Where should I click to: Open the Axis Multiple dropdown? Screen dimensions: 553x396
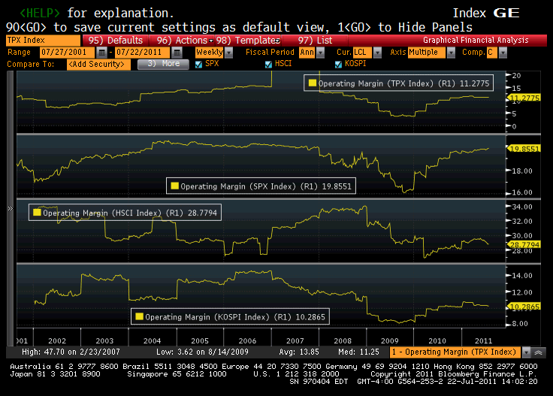point(451,53)
